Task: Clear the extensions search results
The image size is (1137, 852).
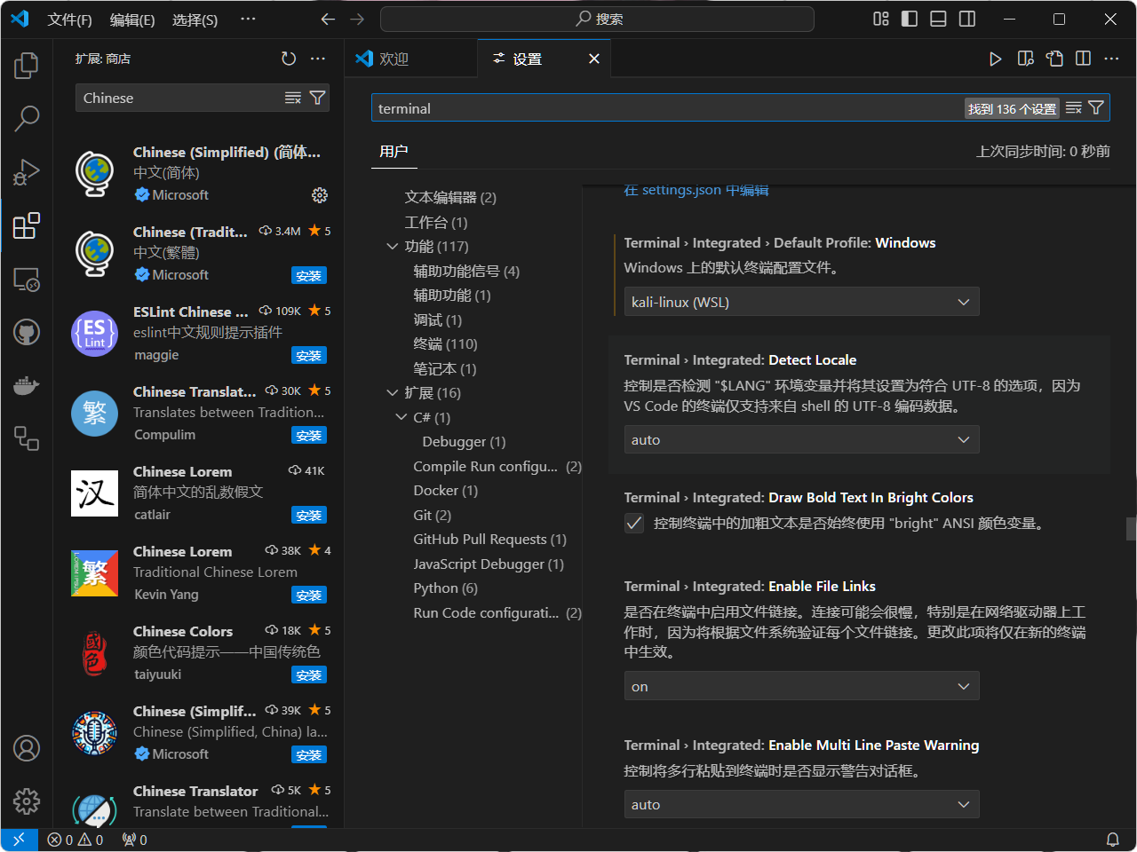Action: pos(293,98)
